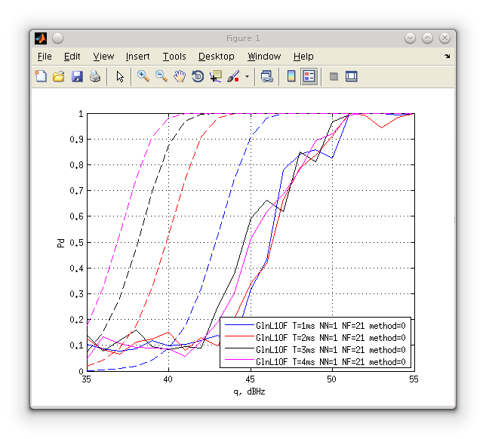Expand the Brush tool color dropdown arrow
The width and height of the screenshot is (486, 439).
coord(247,76)
